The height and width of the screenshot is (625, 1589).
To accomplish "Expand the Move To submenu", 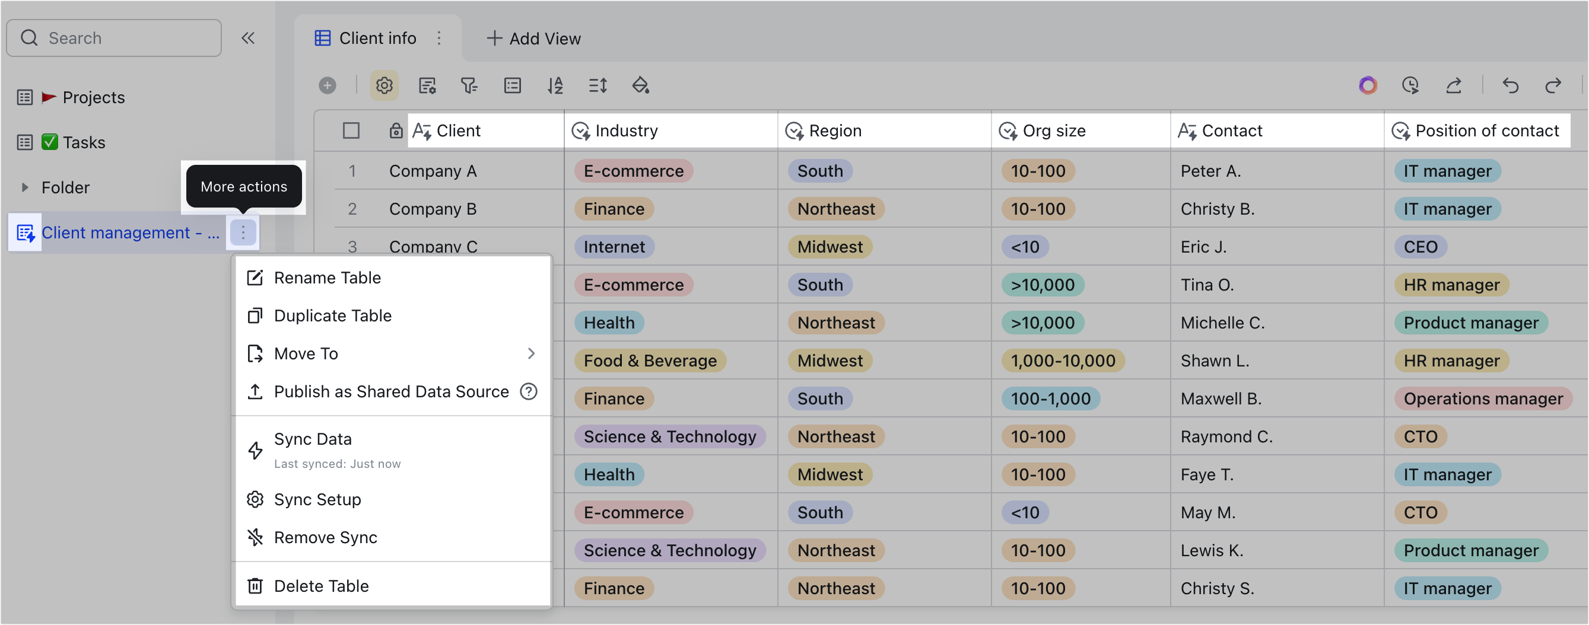I will pos(530,353).
